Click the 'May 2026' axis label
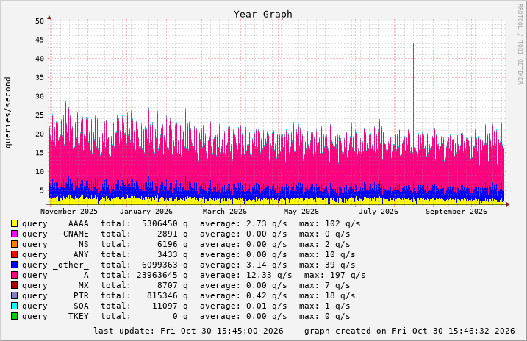The width and height of the screenshot is (527, 341). pyautogui.click(x=301, y=212)
